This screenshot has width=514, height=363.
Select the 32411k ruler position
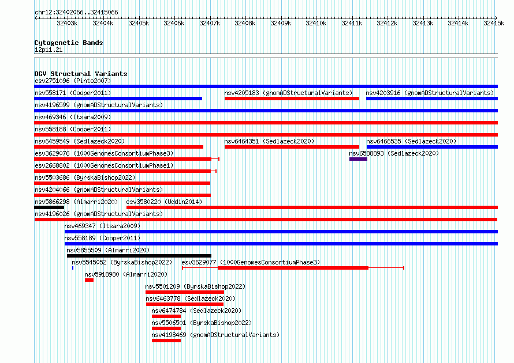[352, 23]
